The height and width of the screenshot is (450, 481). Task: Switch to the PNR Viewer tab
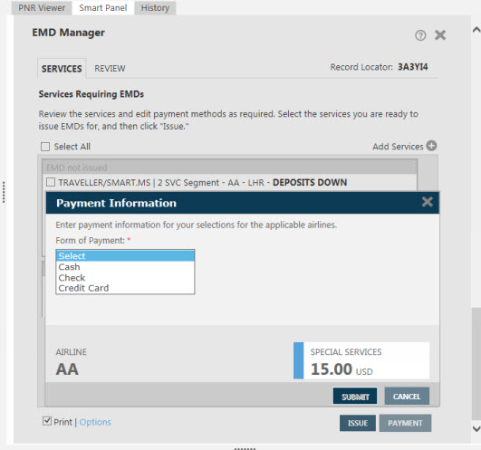[42, 8]
